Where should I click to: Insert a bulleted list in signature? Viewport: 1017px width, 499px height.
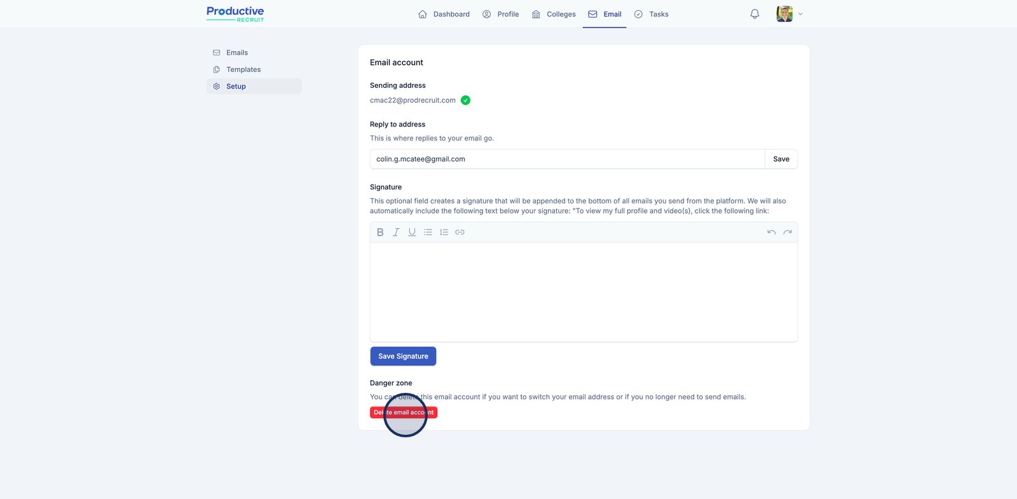coord(428,232)
